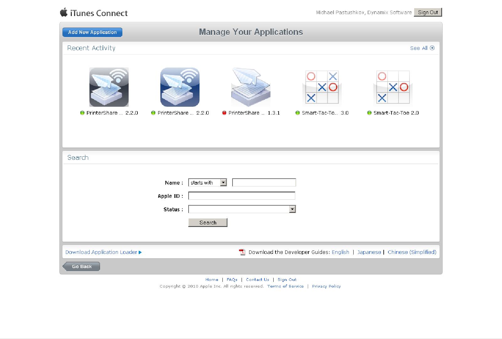Click the green status dot for Smart-Tac-Toe 2.0
The image size is (502, 339).
click(369, 113)
